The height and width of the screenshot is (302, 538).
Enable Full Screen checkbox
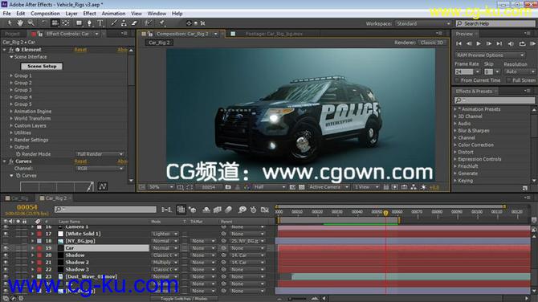[509, 80]
